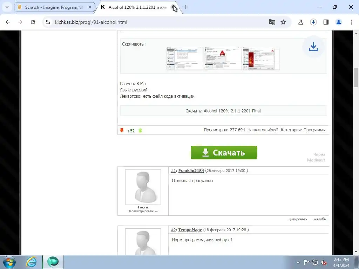Click the scrollbar up arrow
The image size is (359, 269).
pyautogui.click(x=356, y=33)
